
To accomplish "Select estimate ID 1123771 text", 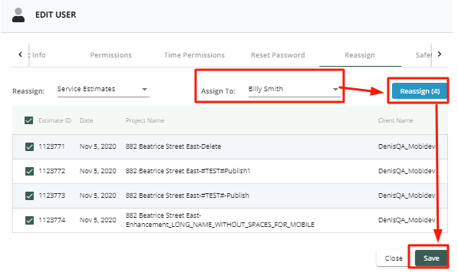I will coord(51,146).
